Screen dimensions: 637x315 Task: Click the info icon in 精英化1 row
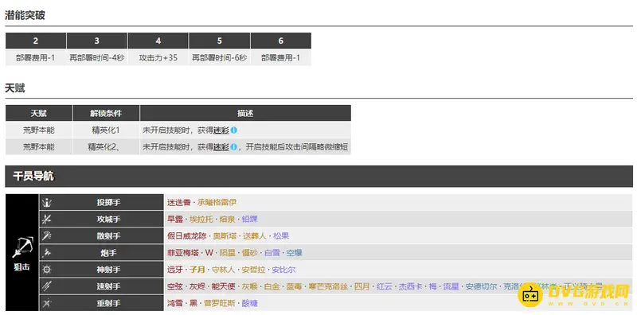234,130
